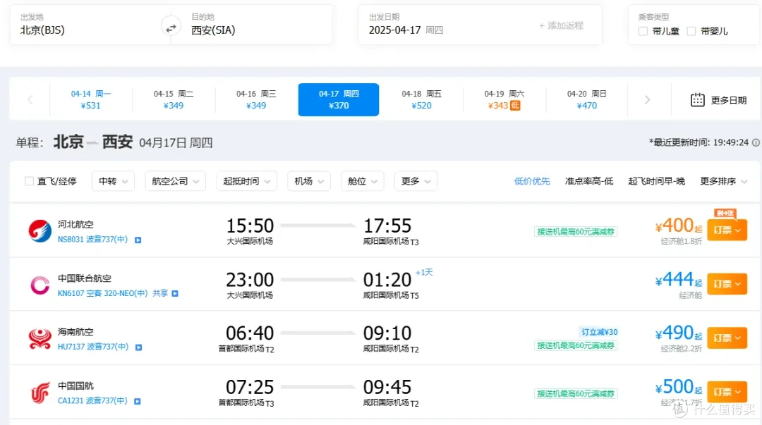Click 订立减¥30 discount tag
Image resolution: width=762 pixels, height=425 pixels.
coord(599,332)
